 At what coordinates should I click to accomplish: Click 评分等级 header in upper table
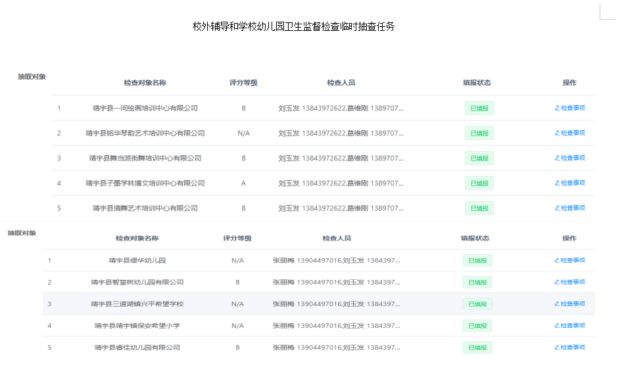point(243,83)
